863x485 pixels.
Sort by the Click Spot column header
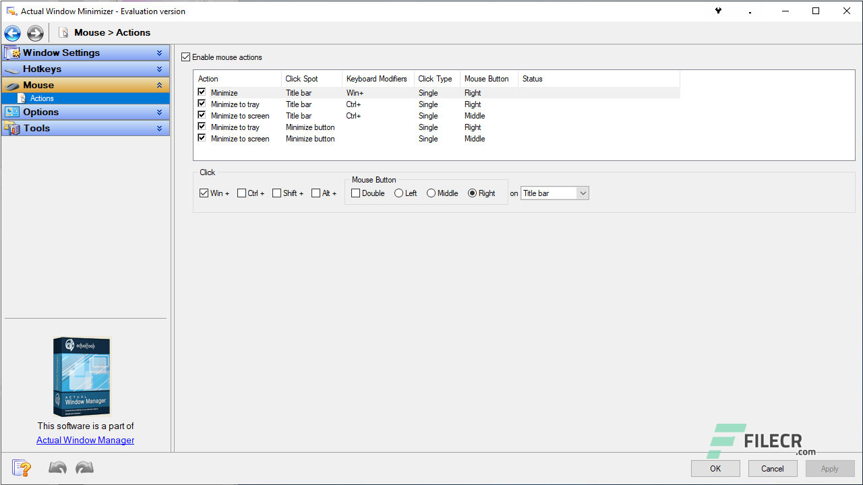click(311, 79)
